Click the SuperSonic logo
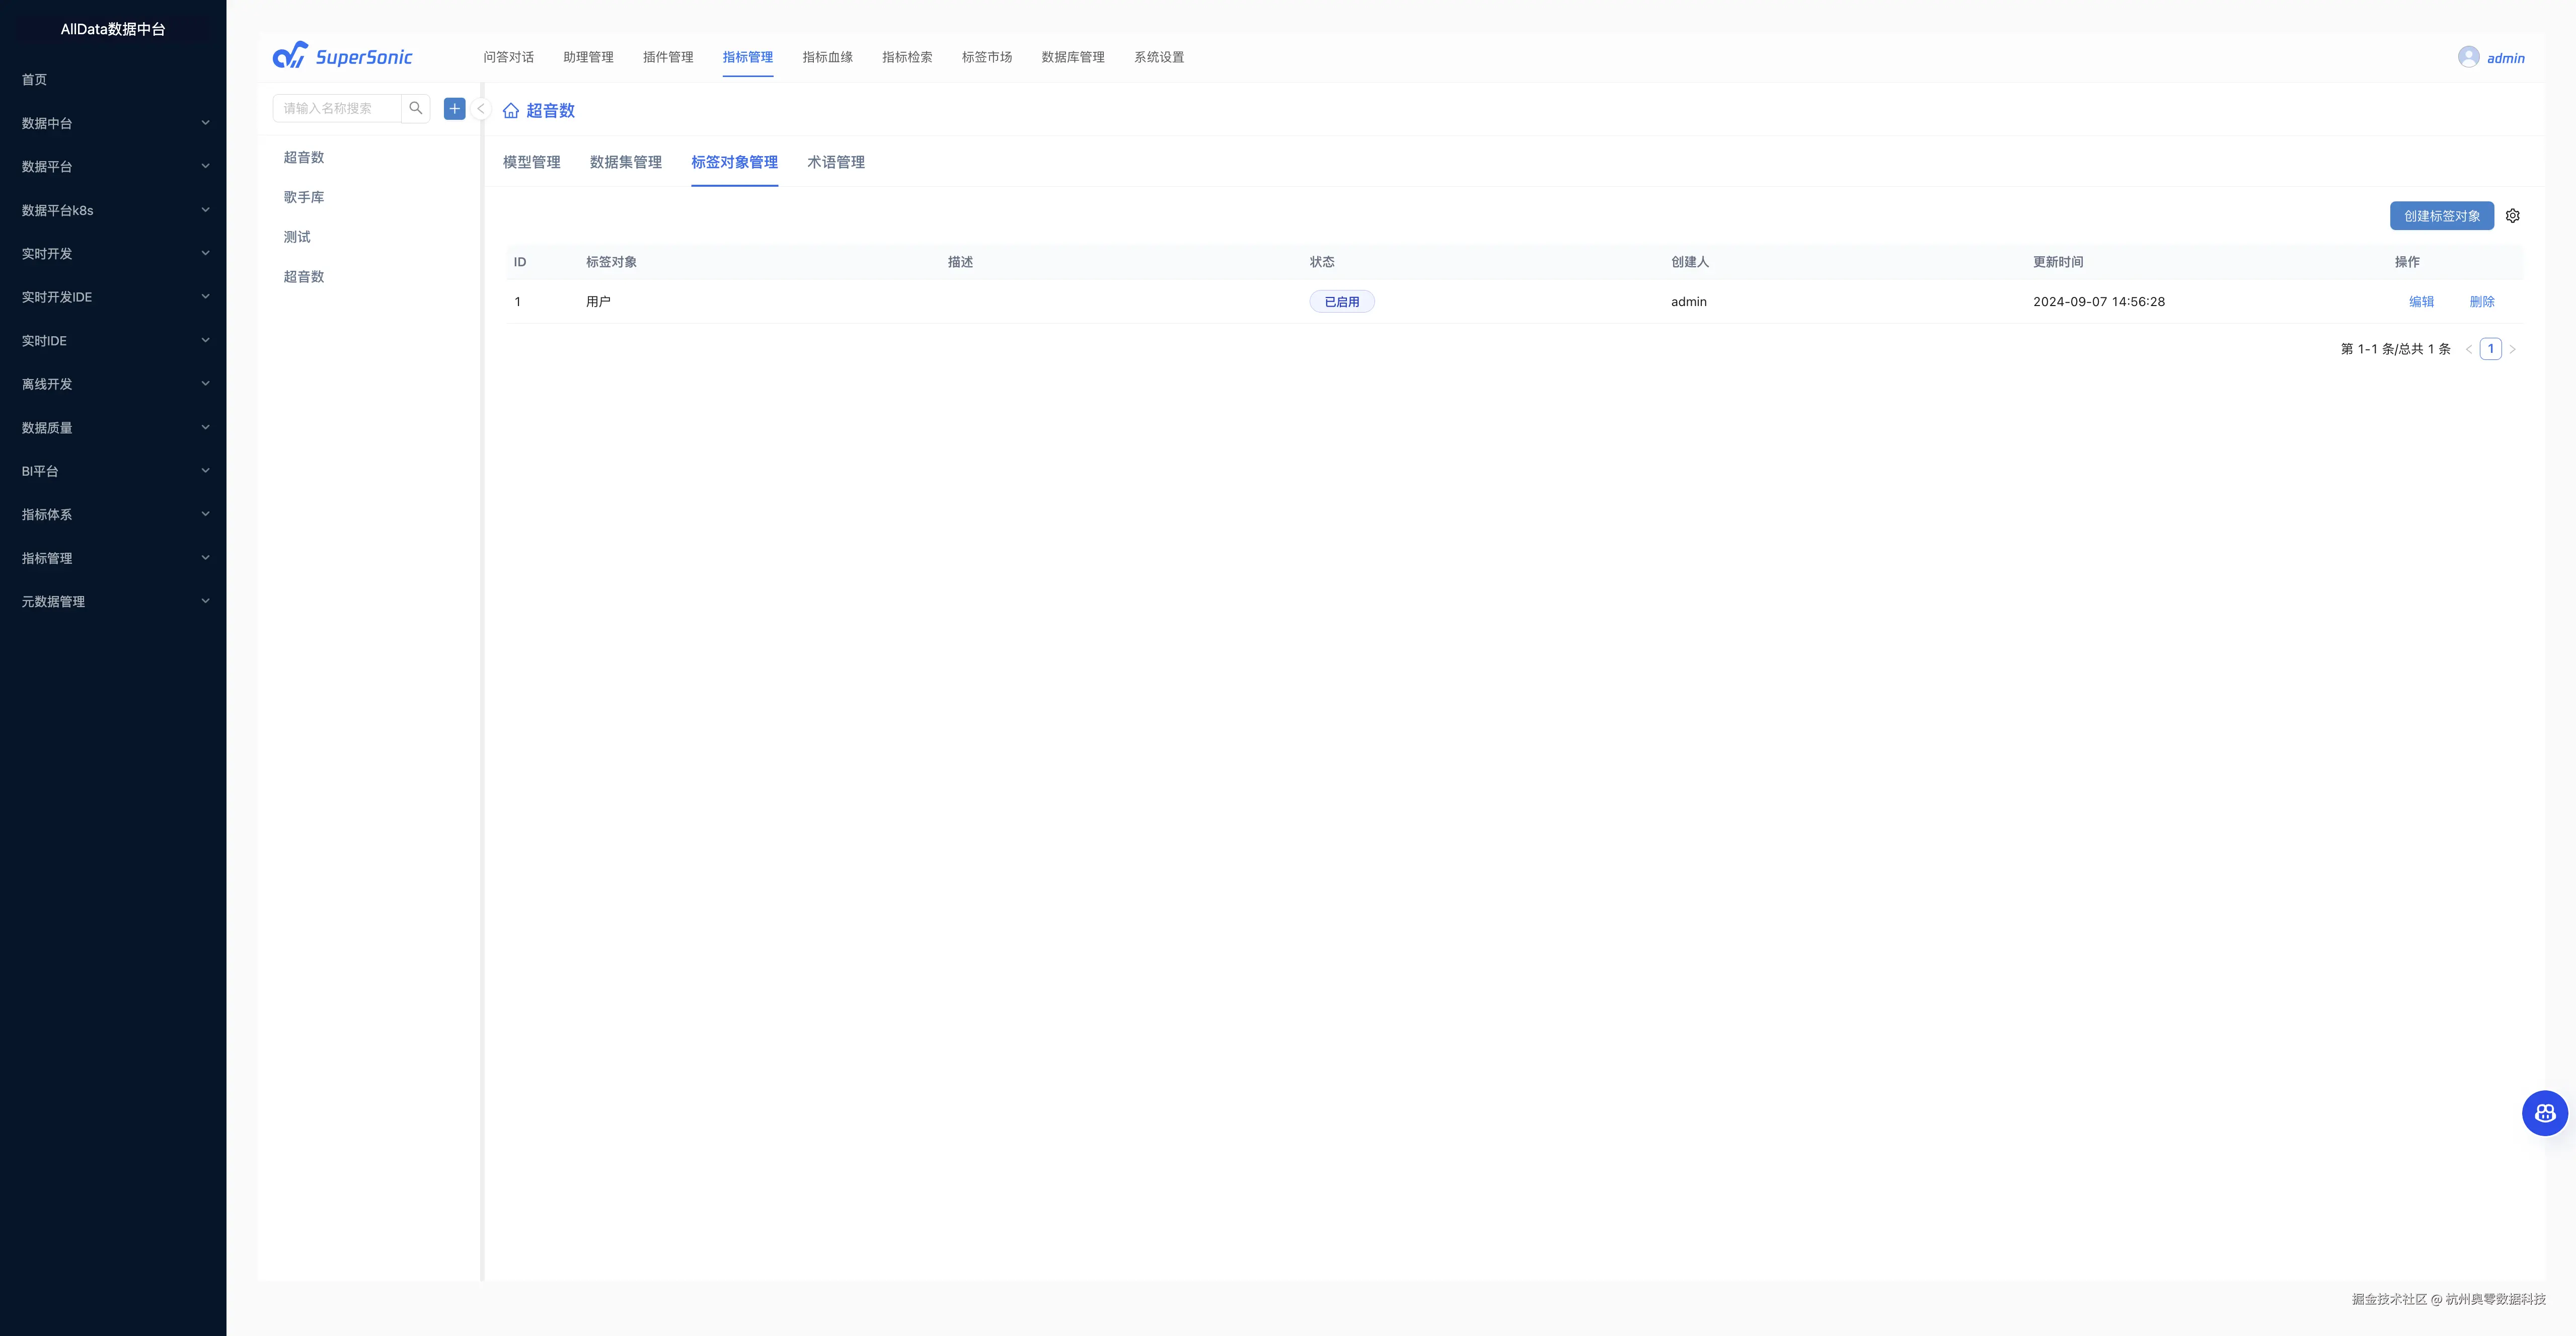Viewport: 2576px width, 1336px height. point(343,56)
